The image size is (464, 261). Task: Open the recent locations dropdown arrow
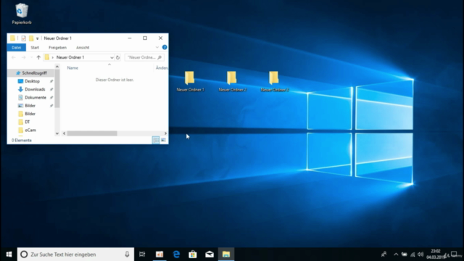click(x=31, y=57)
